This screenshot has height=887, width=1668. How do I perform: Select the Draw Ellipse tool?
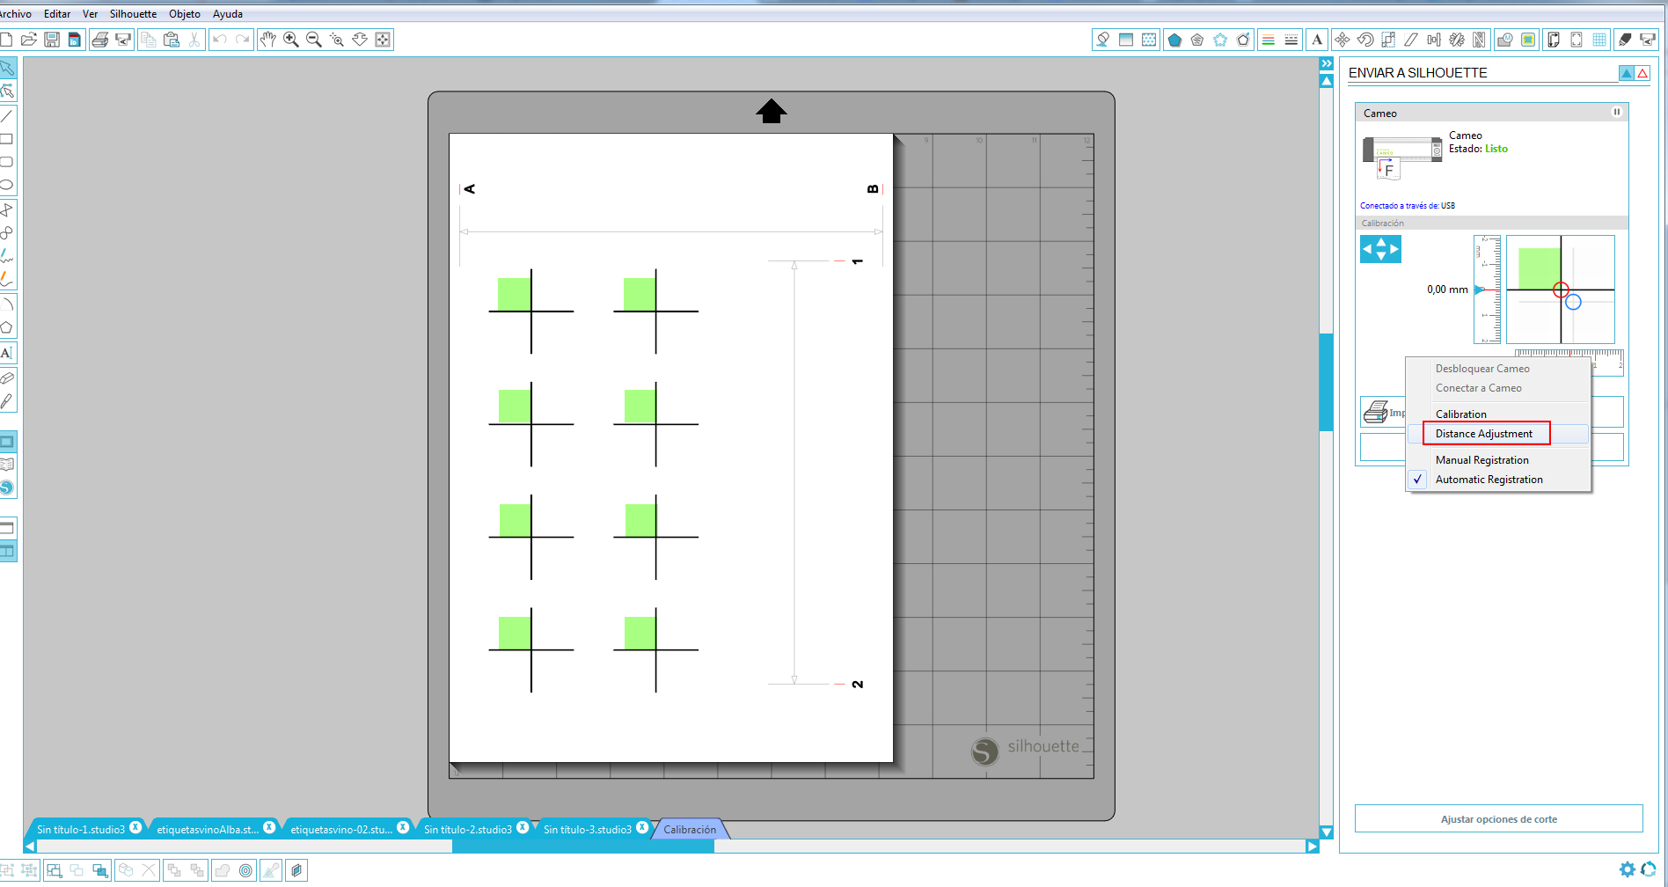(7, 185)
